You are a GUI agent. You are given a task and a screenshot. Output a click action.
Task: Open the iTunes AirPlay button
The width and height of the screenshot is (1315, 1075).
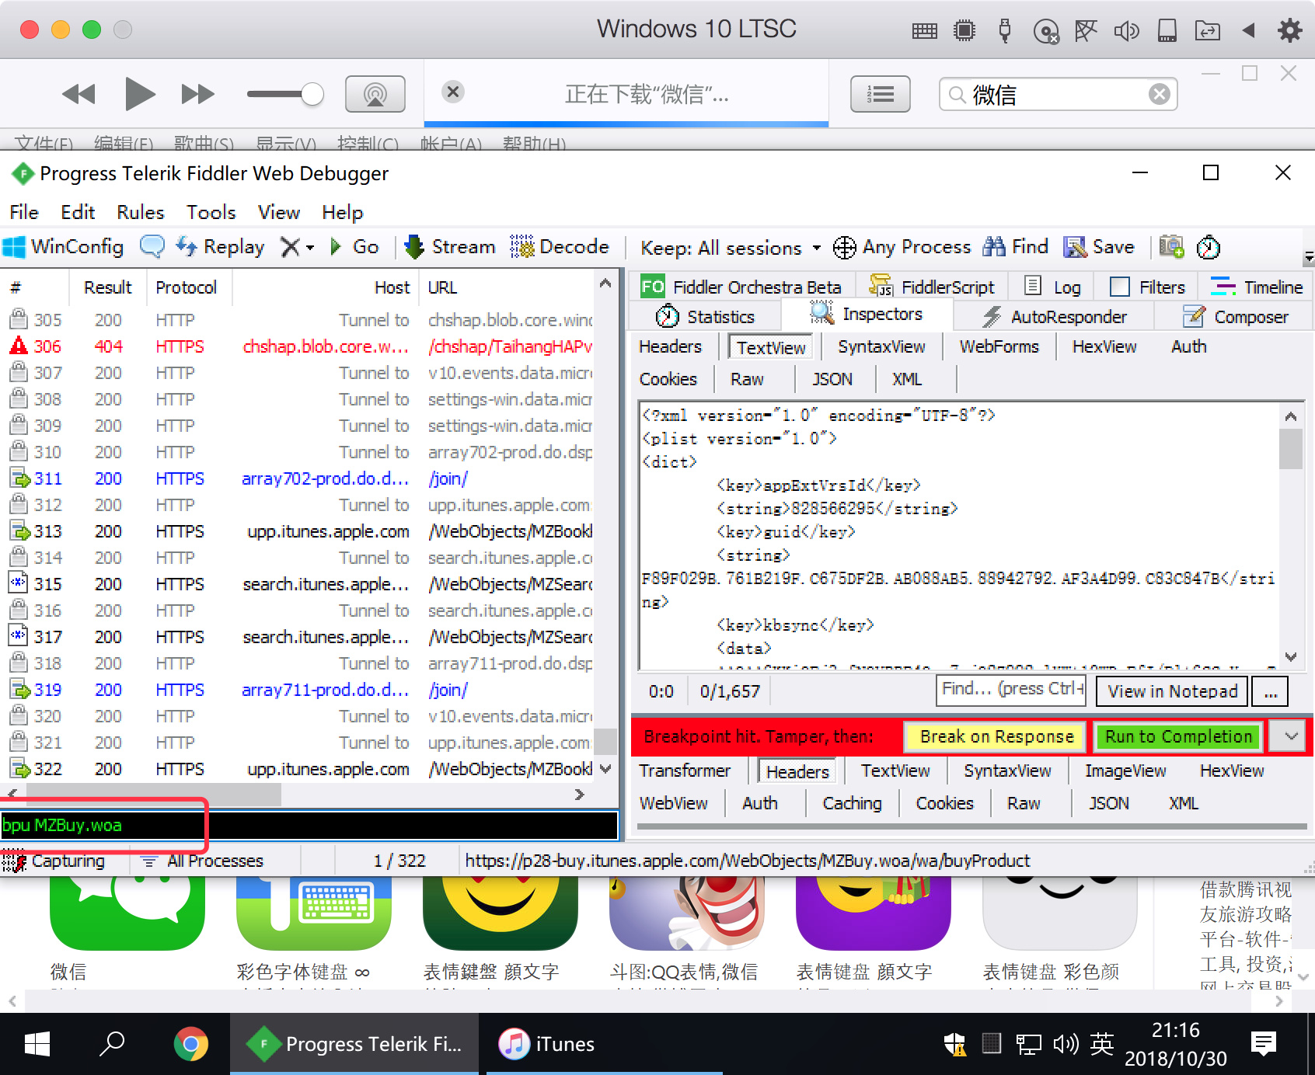coord(375,94)
